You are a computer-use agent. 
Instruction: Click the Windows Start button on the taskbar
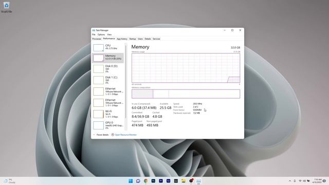[131, 181]
